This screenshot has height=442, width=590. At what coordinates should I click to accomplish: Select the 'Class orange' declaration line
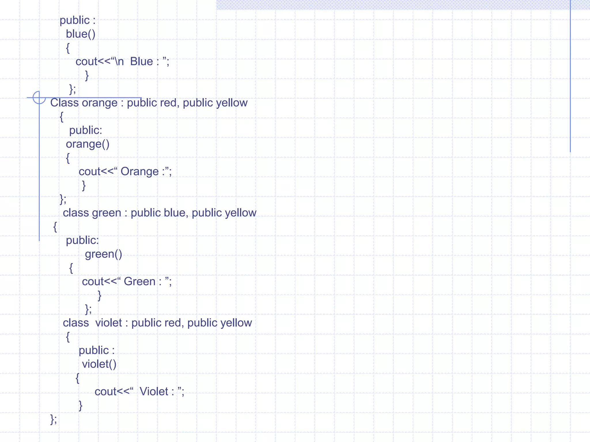[149, 103]
